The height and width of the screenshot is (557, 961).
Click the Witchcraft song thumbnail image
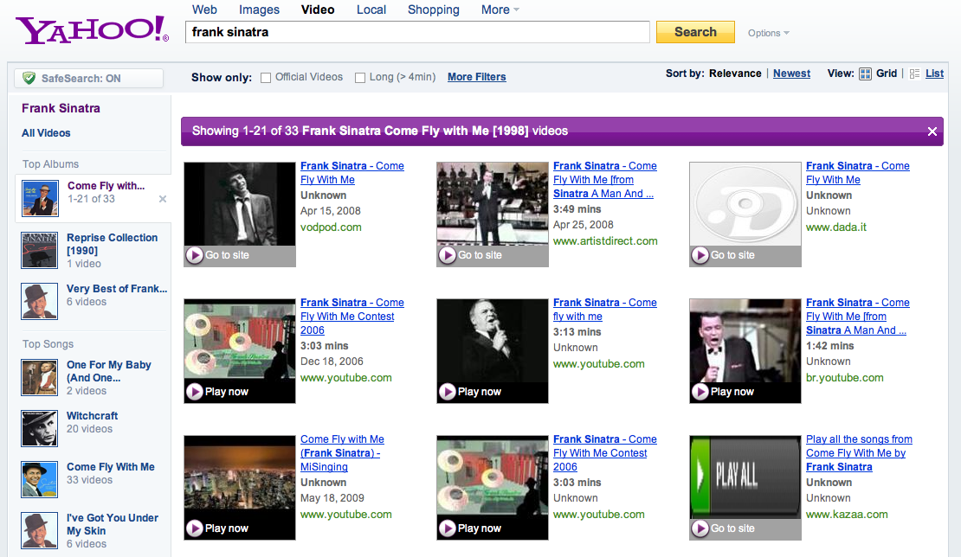point(39,428)
